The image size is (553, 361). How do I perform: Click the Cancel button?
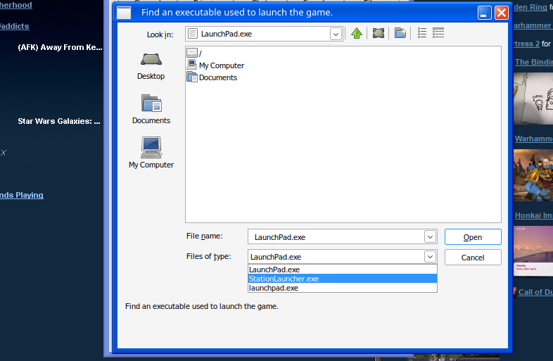pos(473,258)
